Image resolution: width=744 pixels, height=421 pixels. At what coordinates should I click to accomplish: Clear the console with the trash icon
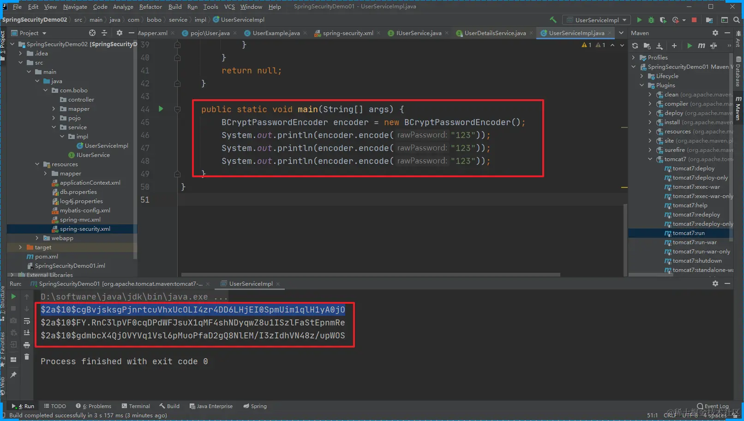[x=27, y=357]
